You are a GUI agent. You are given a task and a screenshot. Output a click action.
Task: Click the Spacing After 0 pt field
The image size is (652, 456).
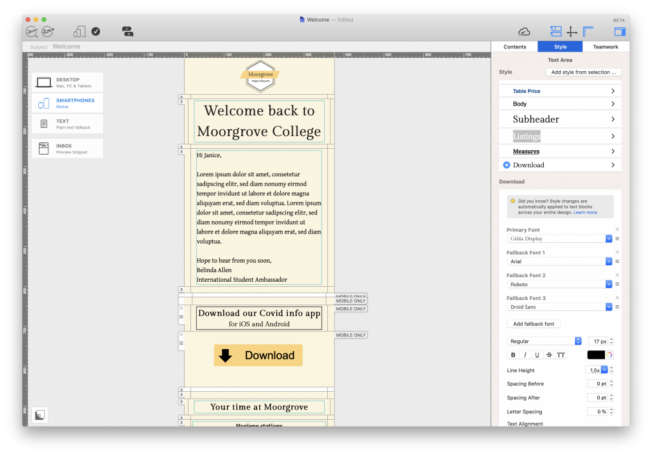click(597, 398)
